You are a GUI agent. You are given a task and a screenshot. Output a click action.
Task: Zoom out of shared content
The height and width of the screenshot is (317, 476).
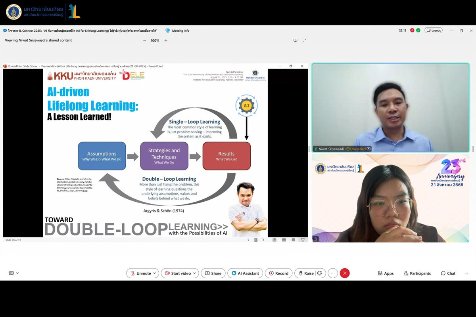144,40
